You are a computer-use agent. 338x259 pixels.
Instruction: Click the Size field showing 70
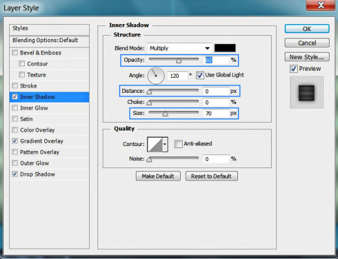coord(216,114)
